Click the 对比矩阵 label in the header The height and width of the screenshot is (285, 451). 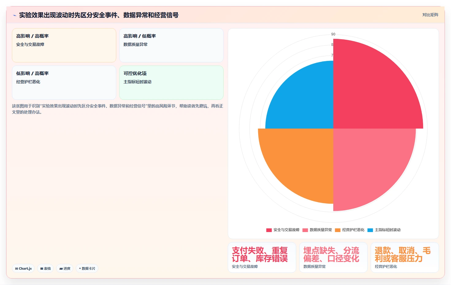pos(430,15)
